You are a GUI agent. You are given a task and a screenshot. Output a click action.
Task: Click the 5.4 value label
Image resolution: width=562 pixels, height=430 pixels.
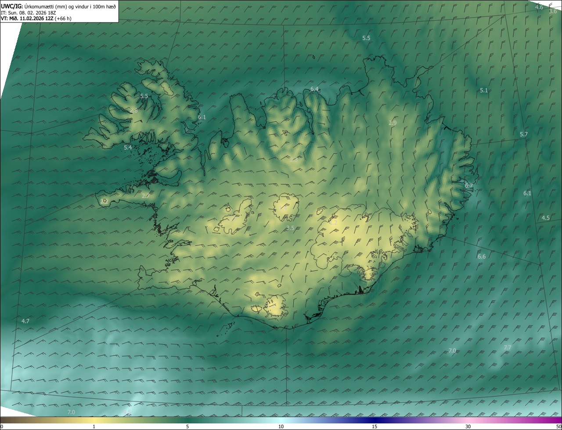click(128, 147)
